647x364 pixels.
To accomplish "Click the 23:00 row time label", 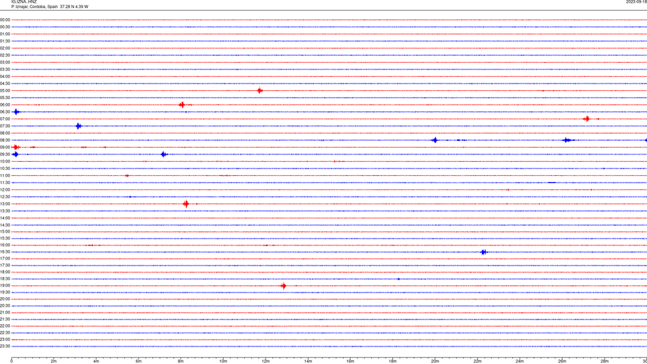I will tap(5, 340).
